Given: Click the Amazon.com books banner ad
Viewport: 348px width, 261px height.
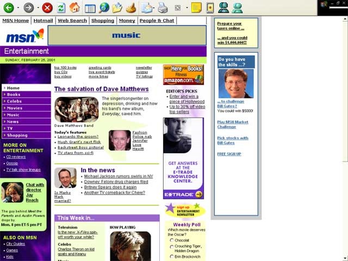Looking at the screenshot, I should (x=183, y=74).
